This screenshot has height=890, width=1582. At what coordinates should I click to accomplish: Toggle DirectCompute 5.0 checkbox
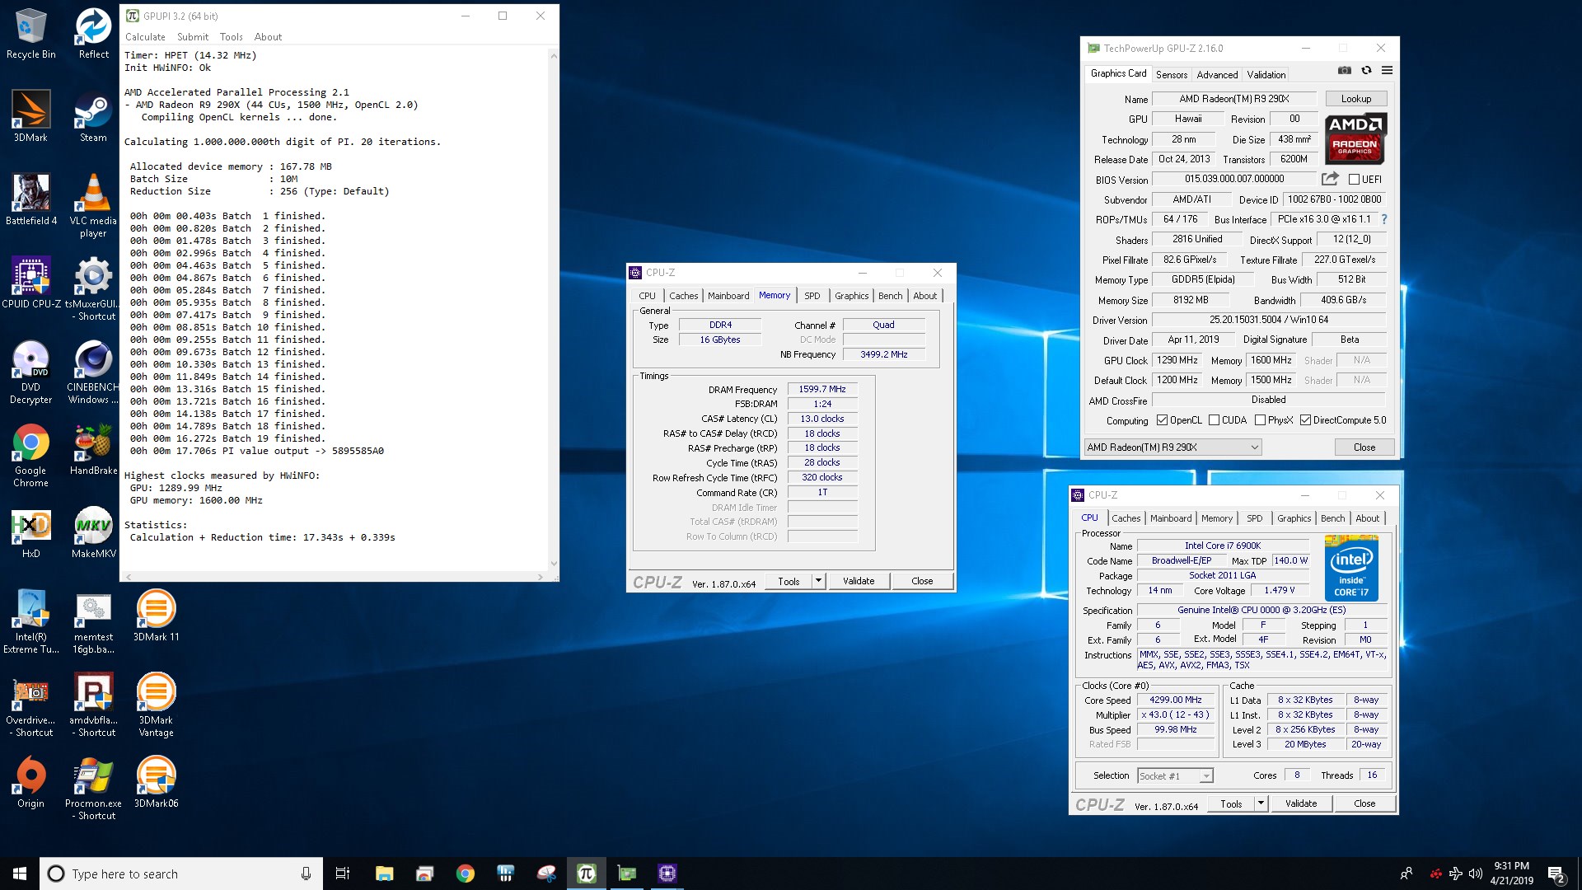(x=1305, y=420)
